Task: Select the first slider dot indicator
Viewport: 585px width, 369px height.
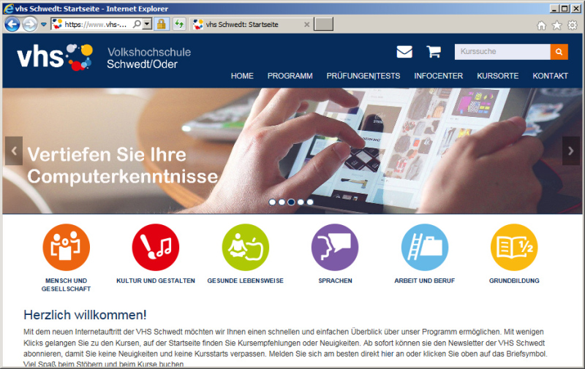Action: coord(272,202)
